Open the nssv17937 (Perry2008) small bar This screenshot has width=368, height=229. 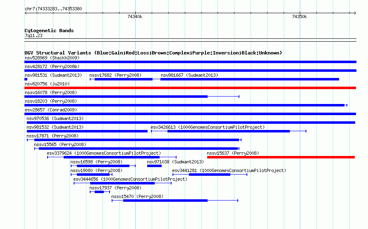100,192
